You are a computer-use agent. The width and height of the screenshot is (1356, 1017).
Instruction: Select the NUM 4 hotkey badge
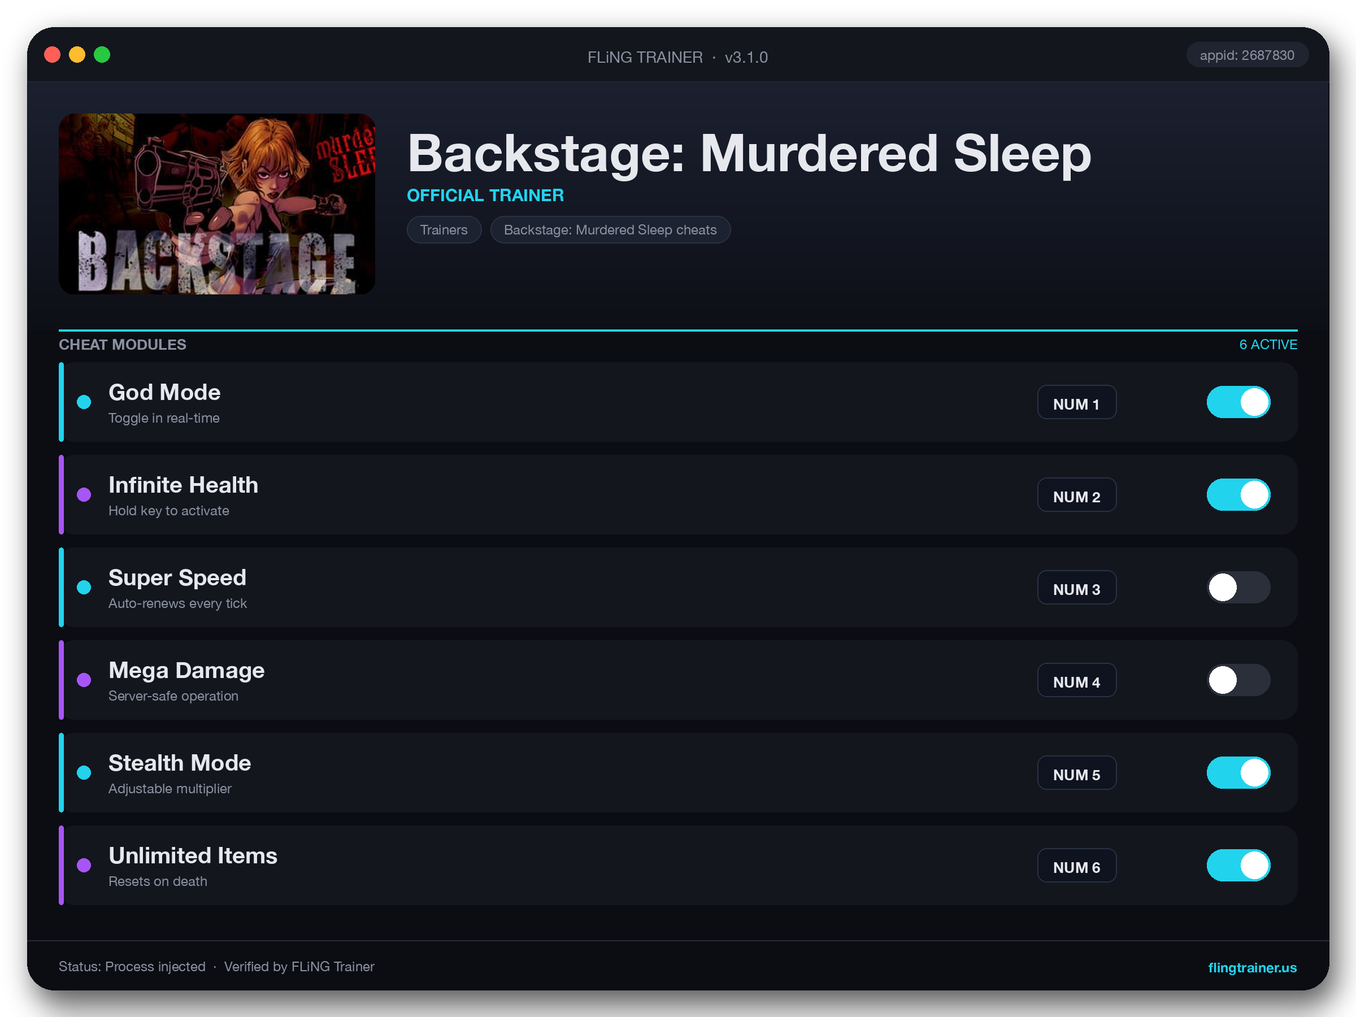click(1076, 680)
